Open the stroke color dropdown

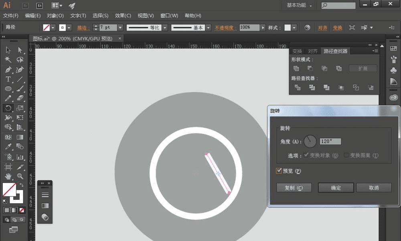click(69, 27)
